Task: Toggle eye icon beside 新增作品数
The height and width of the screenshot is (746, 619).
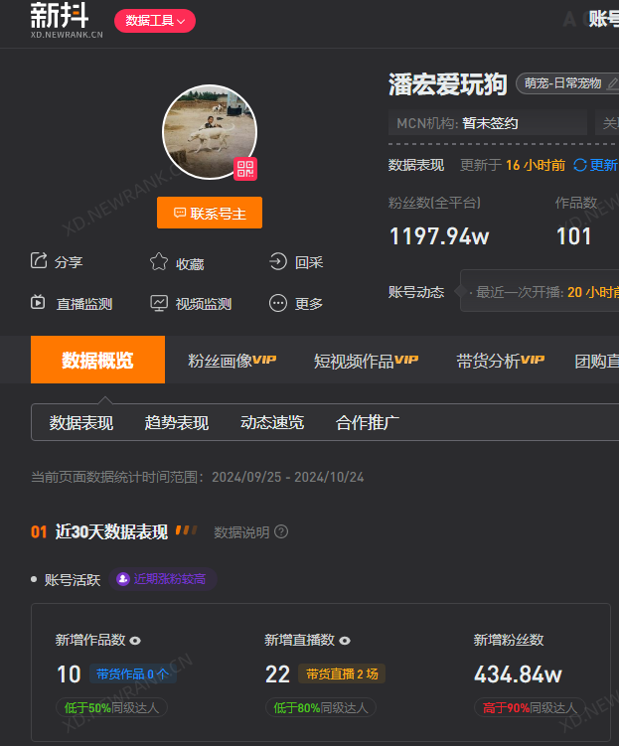Action: pos(135,641)
